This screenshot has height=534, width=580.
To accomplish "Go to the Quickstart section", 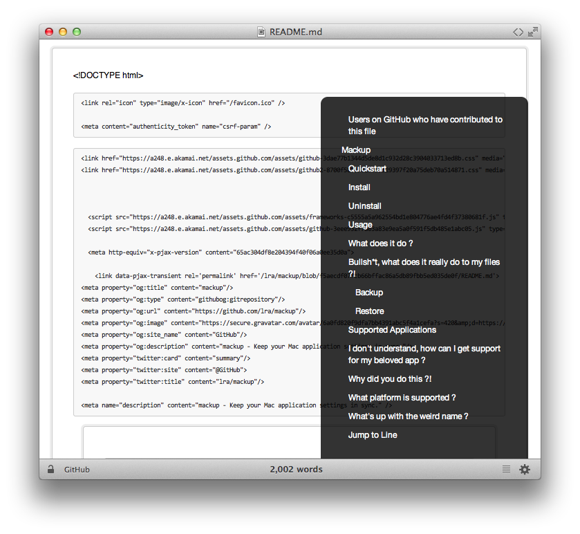I will coord(367,169).
